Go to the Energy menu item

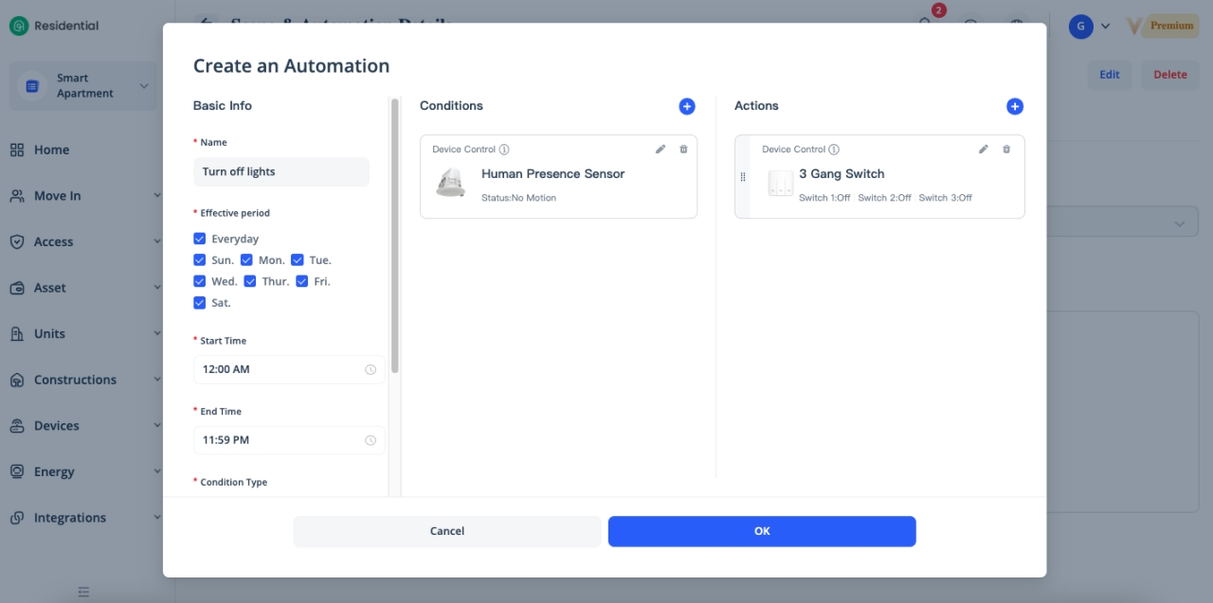click(54, 471)
